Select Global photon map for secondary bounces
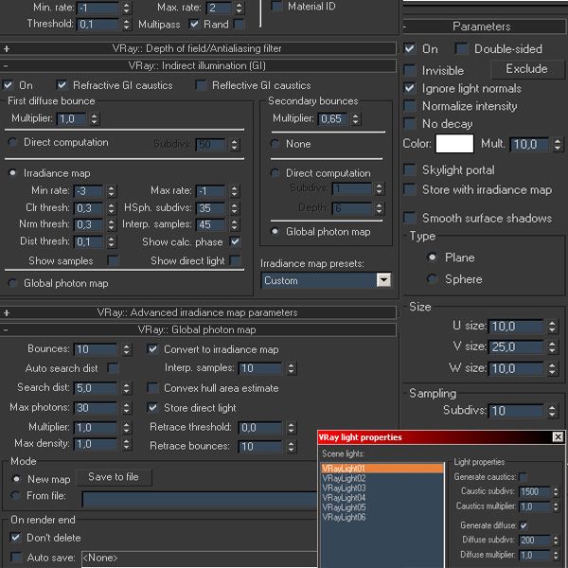568x568 pixels. (275, 231)
